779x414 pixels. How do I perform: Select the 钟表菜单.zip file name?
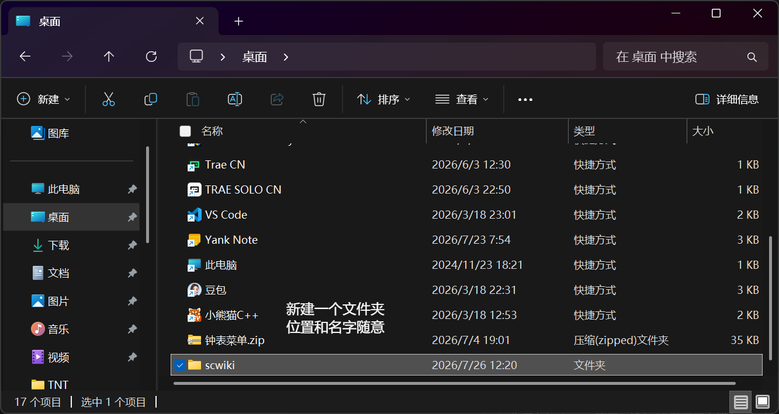(235, 341)
